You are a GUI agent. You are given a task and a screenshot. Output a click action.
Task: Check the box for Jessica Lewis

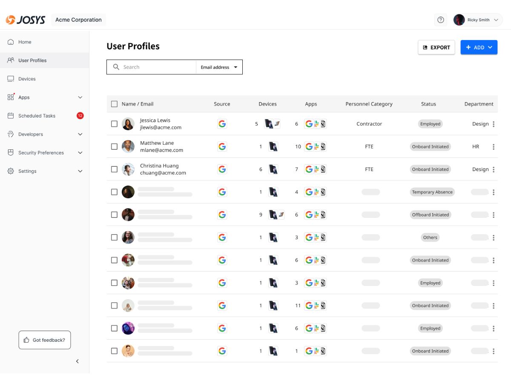click(114, 124)
